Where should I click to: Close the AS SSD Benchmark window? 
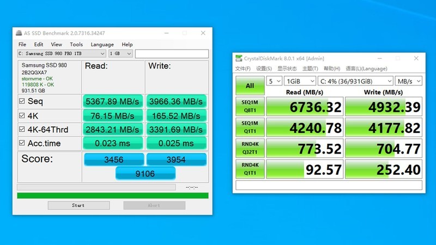203,33
